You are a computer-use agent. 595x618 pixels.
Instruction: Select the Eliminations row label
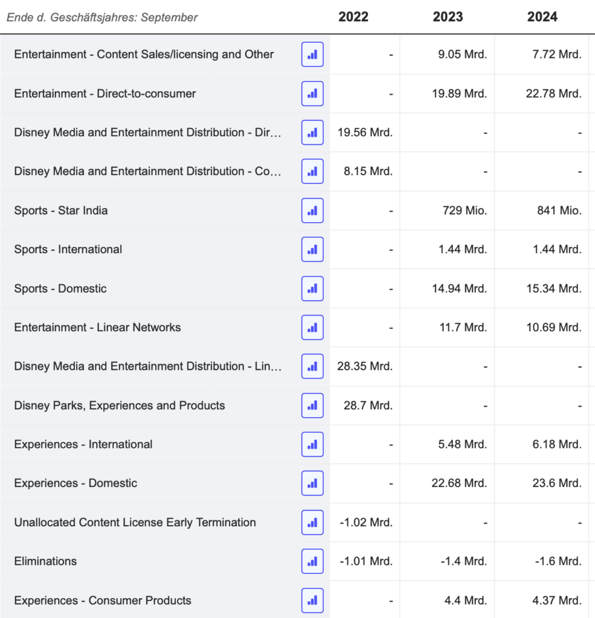(45, 561)
